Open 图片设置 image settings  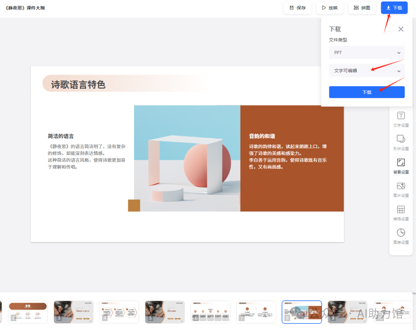click(401, 190)
